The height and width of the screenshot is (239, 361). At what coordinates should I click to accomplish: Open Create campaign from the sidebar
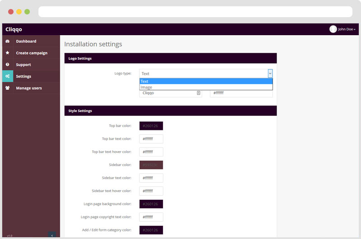tap(32, 53)
